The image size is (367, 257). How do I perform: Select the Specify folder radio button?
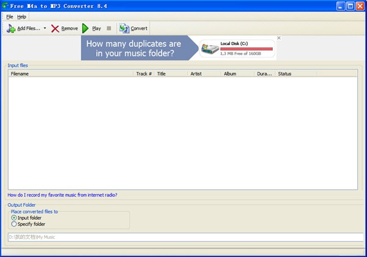tap(14, 224)
